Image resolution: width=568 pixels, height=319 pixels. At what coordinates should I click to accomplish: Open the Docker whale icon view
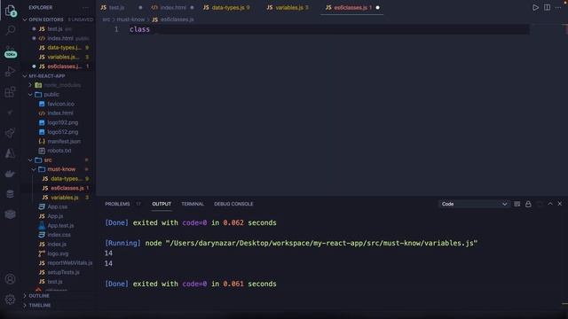pos(10,174)
